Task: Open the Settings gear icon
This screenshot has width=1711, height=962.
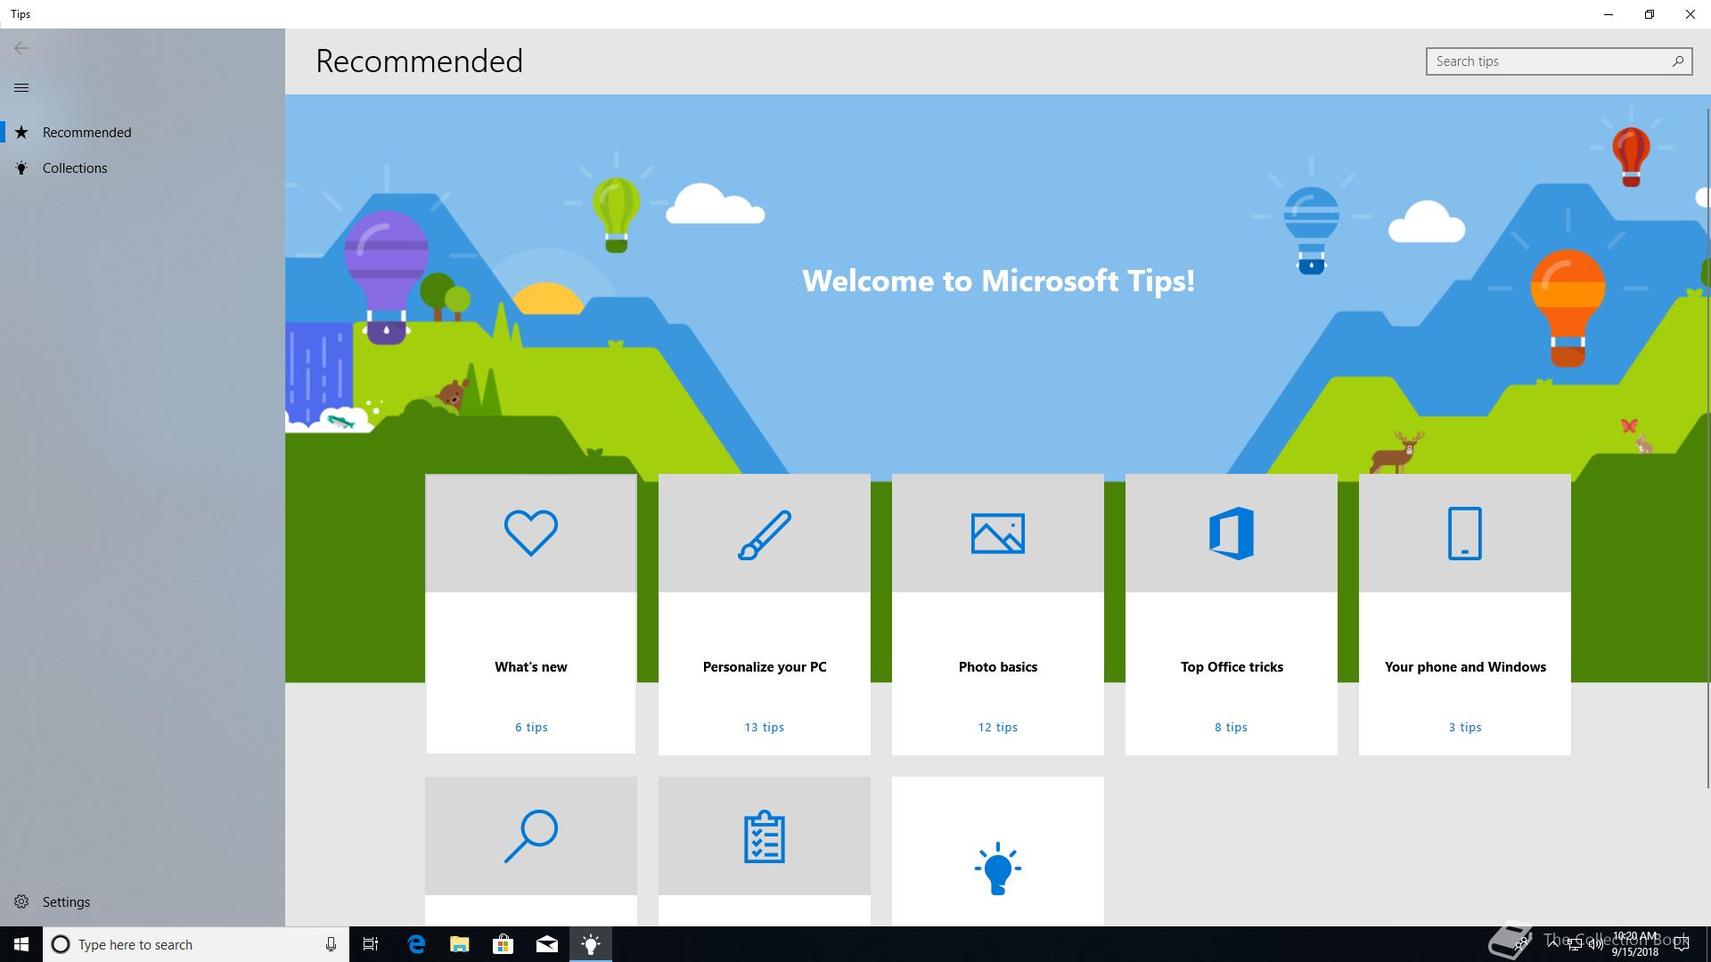Action: click(x=21, y=901)
